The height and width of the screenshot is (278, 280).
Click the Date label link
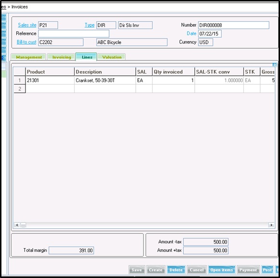point(191,33)
